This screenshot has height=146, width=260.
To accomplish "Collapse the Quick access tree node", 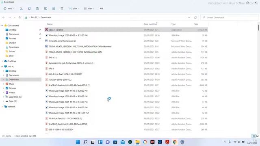I will coord(2,26).
